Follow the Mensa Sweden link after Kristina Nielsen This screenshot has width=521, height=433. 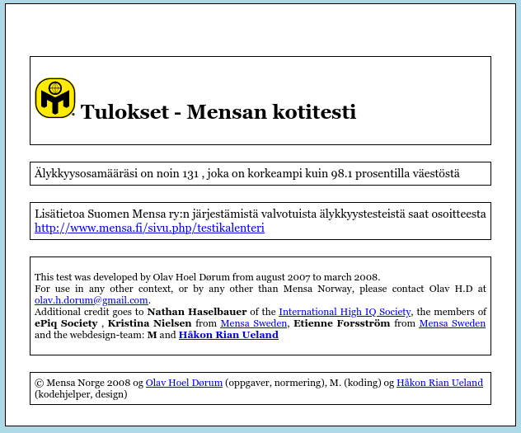(x=254, y=323)
